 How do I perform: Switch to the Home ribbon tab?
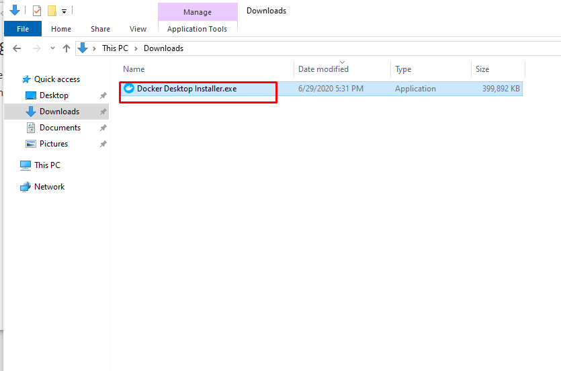(61, 29)
